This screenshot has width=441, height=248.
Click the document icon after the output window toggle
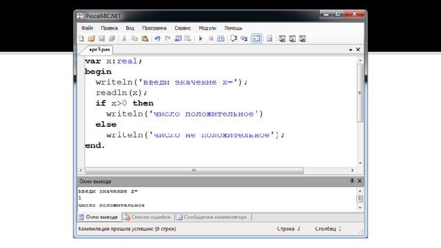(x=269, y=39)
